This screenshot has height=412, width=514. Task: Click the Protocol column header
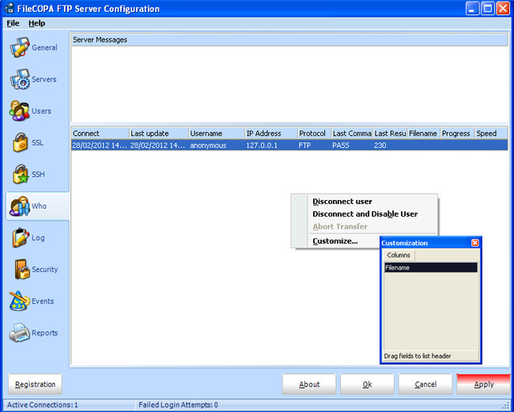coord(315,134)
